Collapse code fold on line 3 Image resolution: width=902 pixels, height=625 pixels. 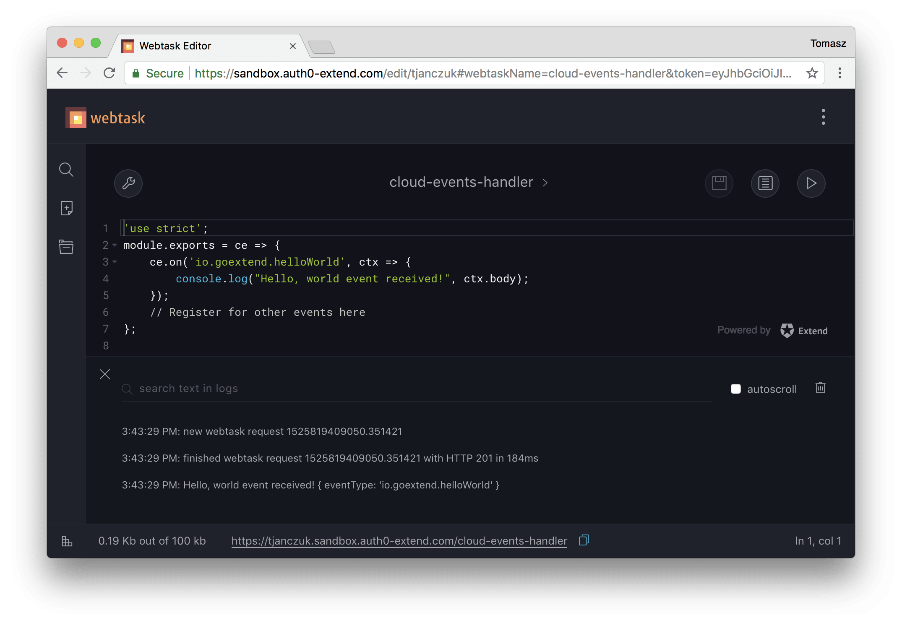pos(115,262)
